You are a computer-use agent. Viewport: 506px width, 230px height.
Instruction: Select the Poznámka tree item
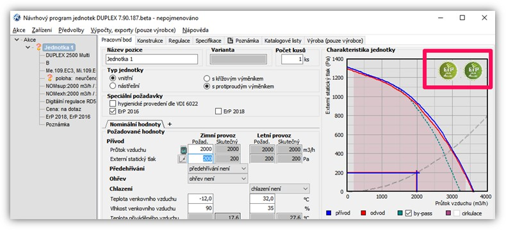point(58,125)
